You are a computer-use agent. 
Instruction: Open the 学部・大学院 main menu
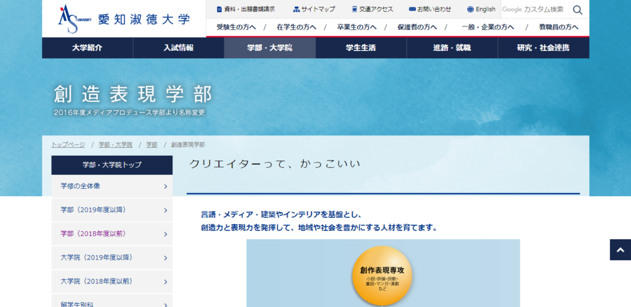tap(270, 48)
